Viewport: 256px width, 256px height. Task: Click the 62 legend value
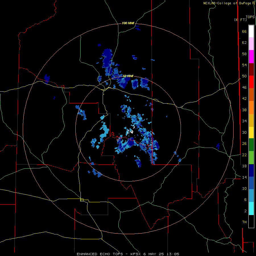point(244,43)
